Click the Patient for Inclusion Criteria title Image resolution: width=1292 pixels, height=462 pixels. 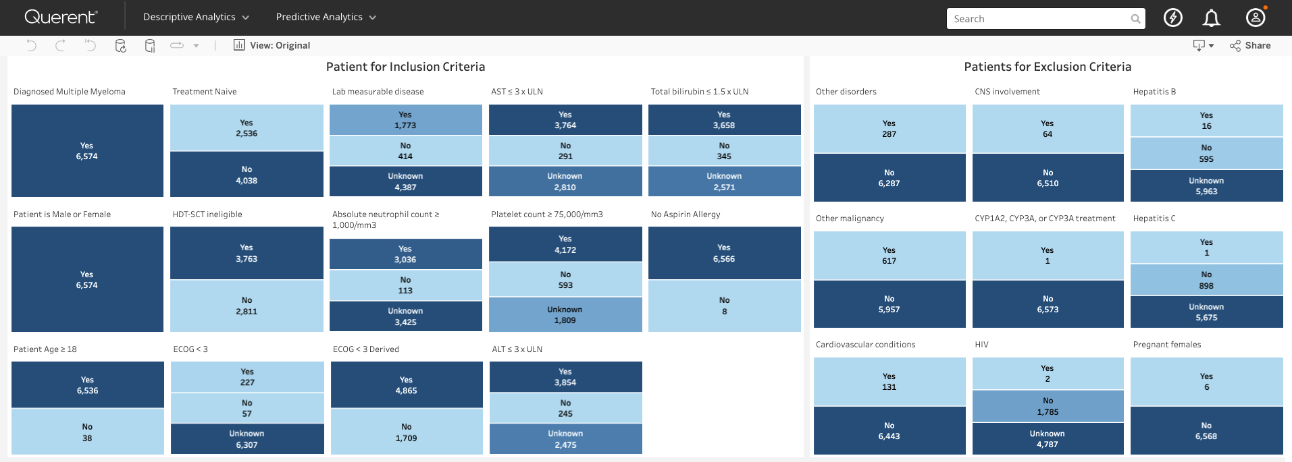(405, 67)
